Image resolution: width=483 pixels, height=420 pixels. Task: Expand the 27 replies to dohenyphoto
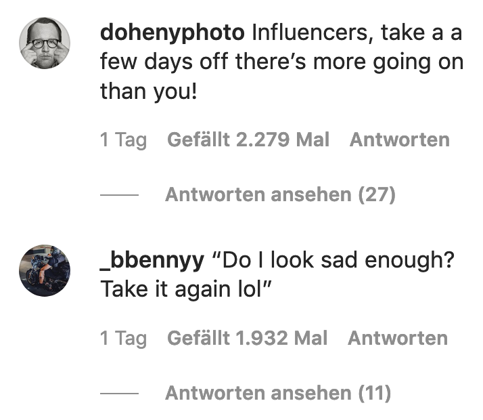[280, 195]
